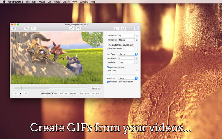Select the crop tool icon
The width and height of the screenshot is (222, 139).
(x=79, y=28)
